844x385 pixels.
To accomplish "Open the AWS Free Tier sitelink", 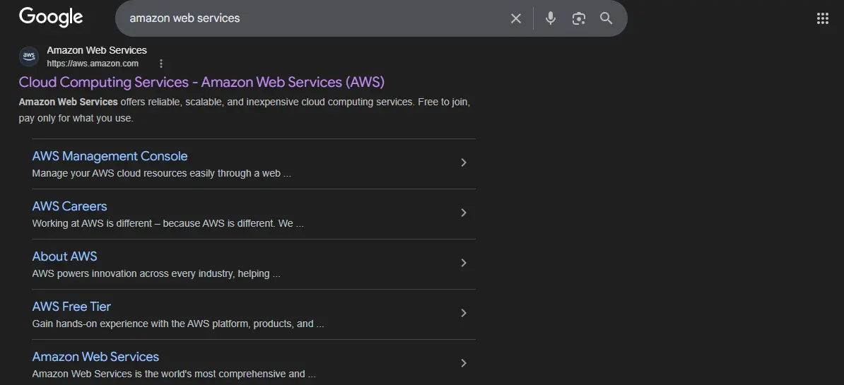I will (x=71, y=307).
